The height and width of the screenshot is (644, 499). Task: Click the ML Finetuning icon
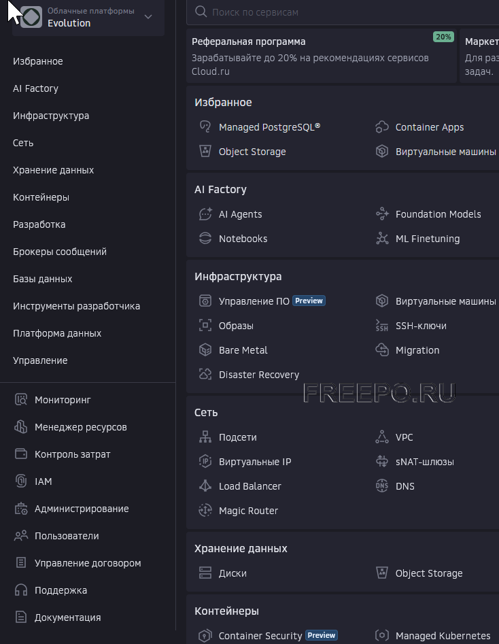pos(382,238)
